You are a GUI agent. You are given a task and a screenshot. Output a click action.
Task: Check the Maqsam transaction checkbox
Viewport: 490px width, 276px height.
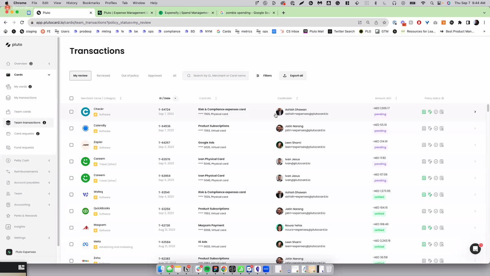[71, 228]
